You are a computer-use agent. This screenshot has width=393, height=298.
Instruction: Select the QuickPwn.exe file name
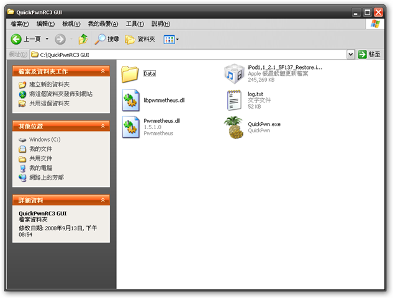(264, 124)
